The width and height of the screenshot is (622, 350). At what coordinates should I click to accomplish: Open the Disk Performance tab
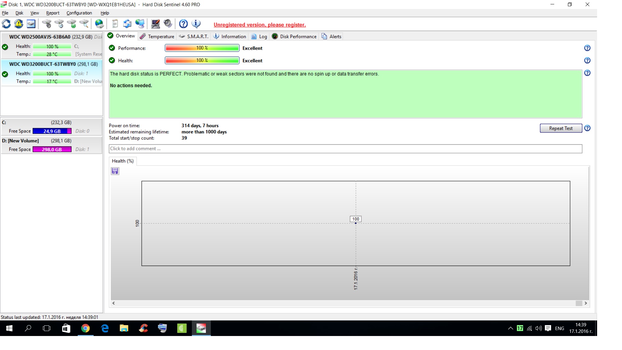(294, 36)
